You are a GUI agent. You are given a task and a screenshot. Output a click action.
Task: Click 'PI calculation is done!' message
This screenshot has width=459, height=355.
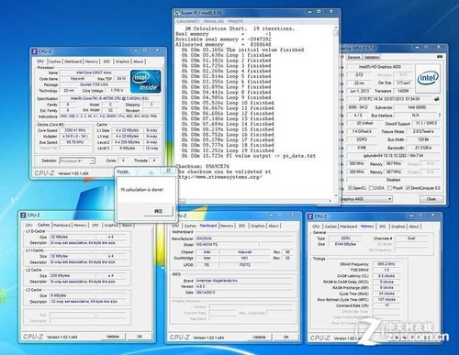(x=142, y=190)
